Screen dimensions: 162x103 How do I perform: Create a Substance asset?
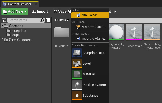(x=90, y=96)
